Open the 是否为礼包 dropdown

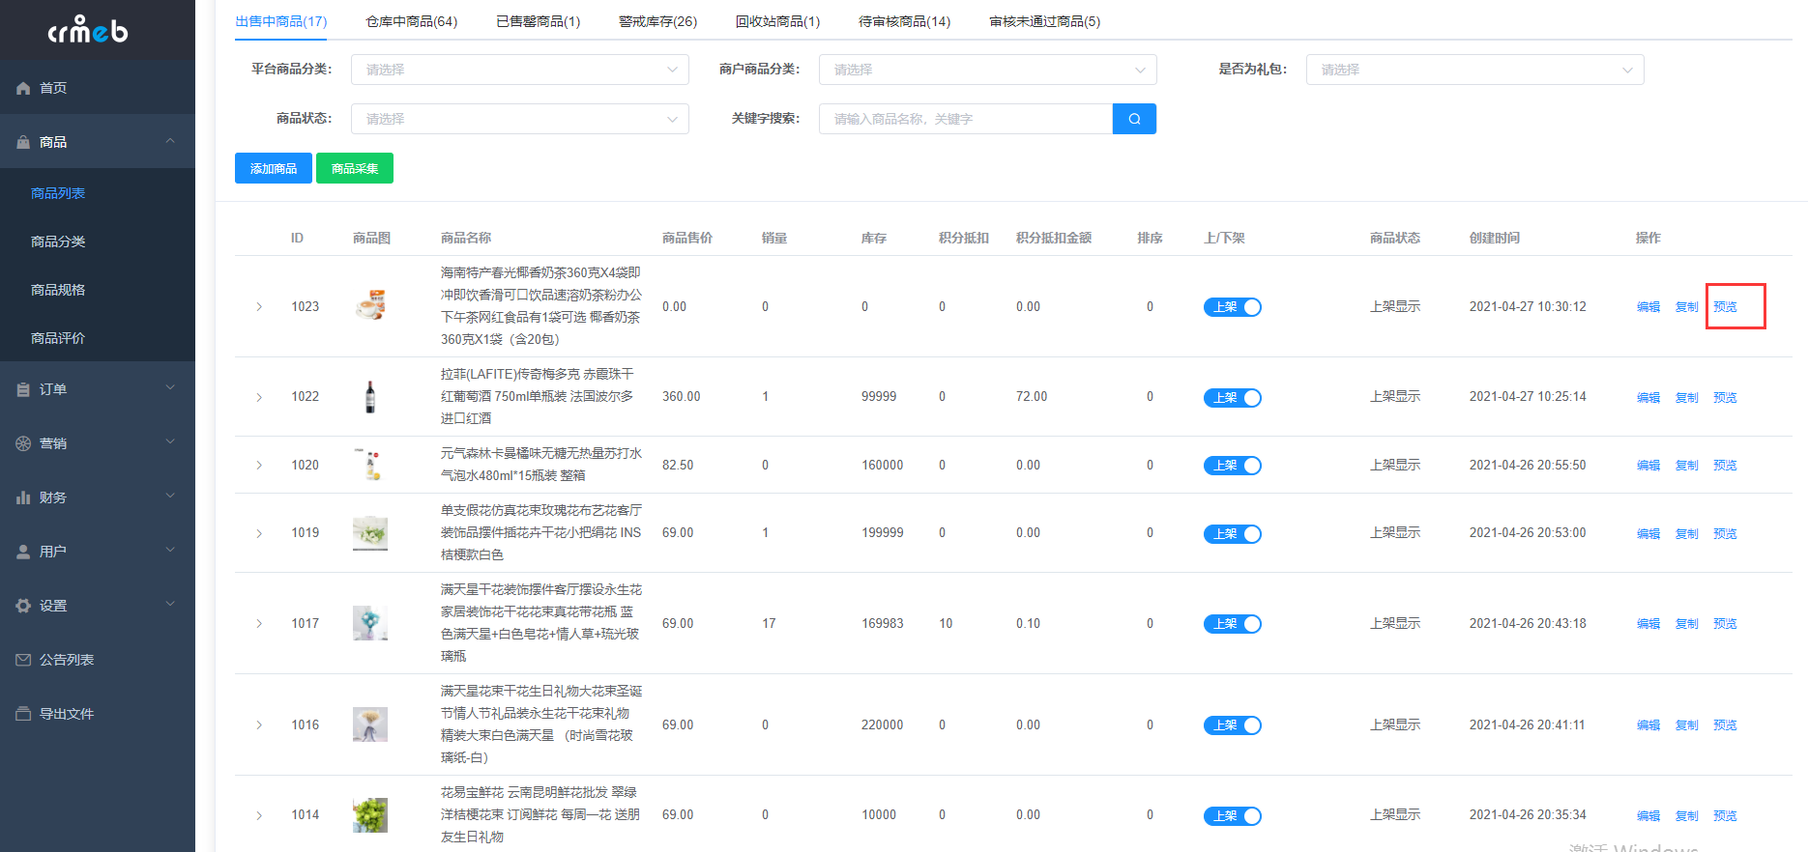[x=1473, y=70]
